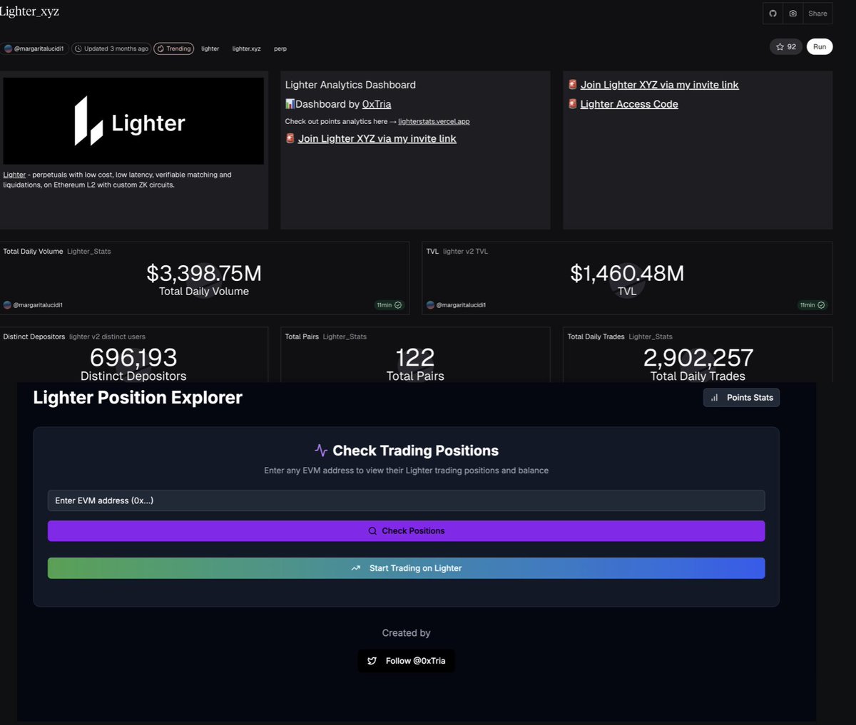Screen dimensions: 856x725
Task: Click the $1,460.48M TVL value
Action: [x=627, y=273]
